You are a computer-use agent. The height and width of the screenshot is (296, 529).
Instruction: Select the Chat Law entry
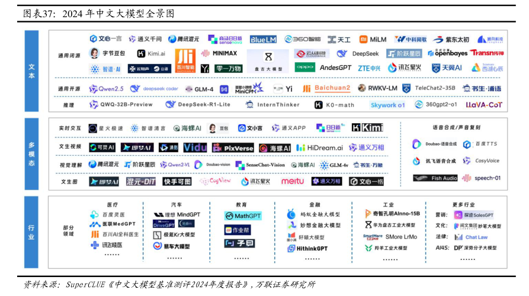471,237
